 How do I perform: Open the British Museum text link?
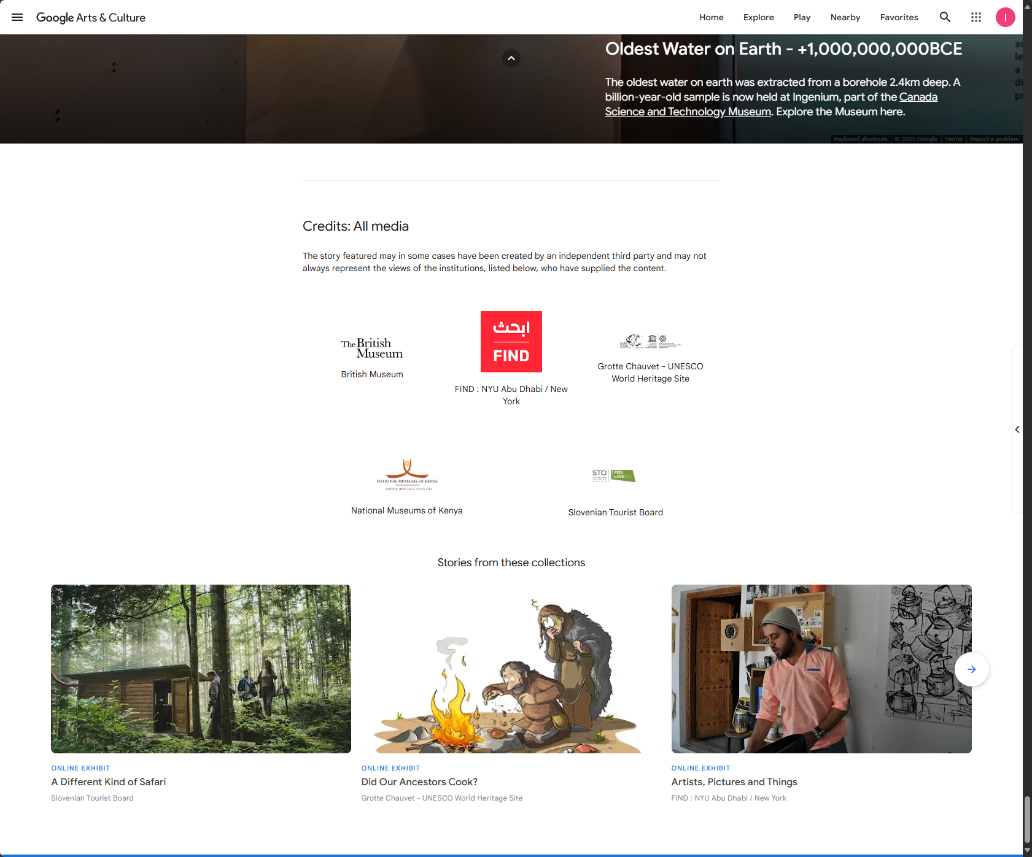tap(372, 374)
